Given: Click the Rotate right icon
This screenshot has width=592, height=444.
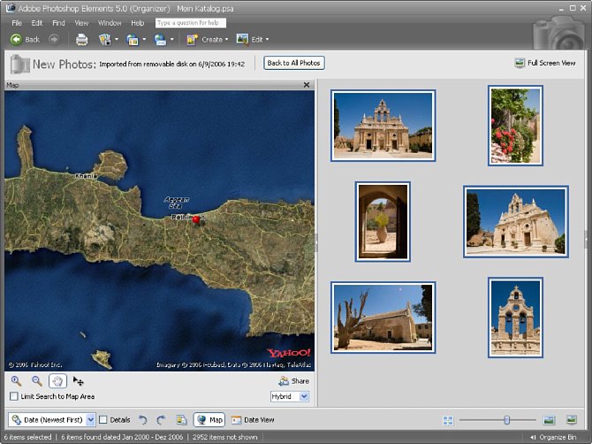Looking at the screenshot, I should [161, 420].
